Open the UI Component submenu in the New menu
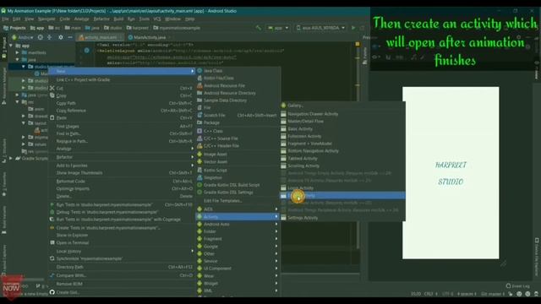 tap(238, 269)
